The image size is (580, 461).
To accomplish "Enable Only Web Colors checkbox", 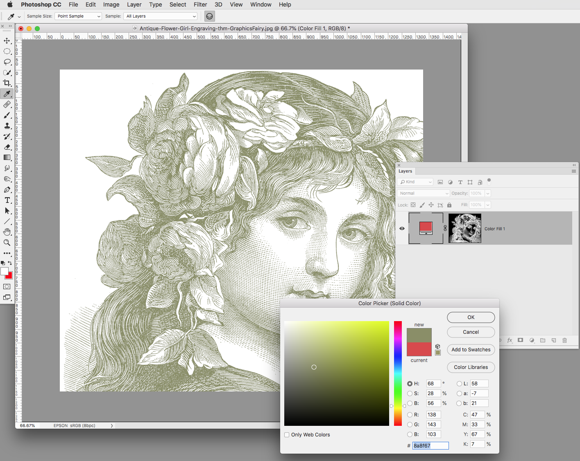I will coord(287,435).
